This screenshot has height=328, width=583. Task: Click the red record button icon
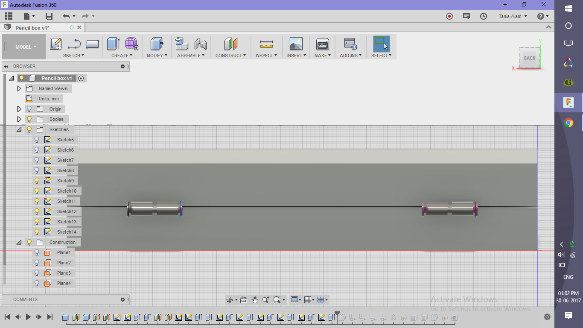pyautogui.click(x=449, y=16)
